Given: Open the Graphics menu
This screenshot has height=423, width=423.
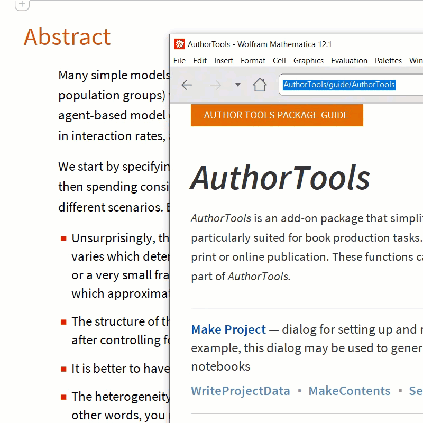Looking at the screenshot, I should coord(308,61).
